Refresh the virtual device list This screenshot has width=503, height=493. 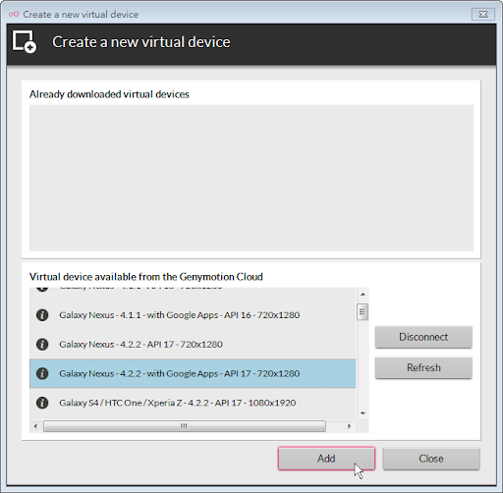[423, 367]
